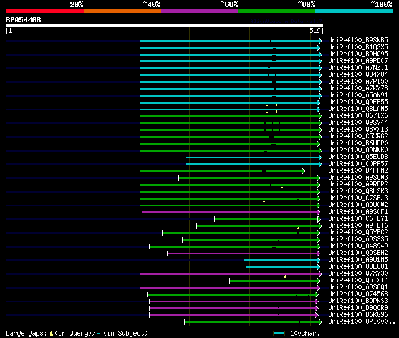Select UniRef100_A9S0F1 text label
This screenshot has height=338, width=399.
(358, 212)
